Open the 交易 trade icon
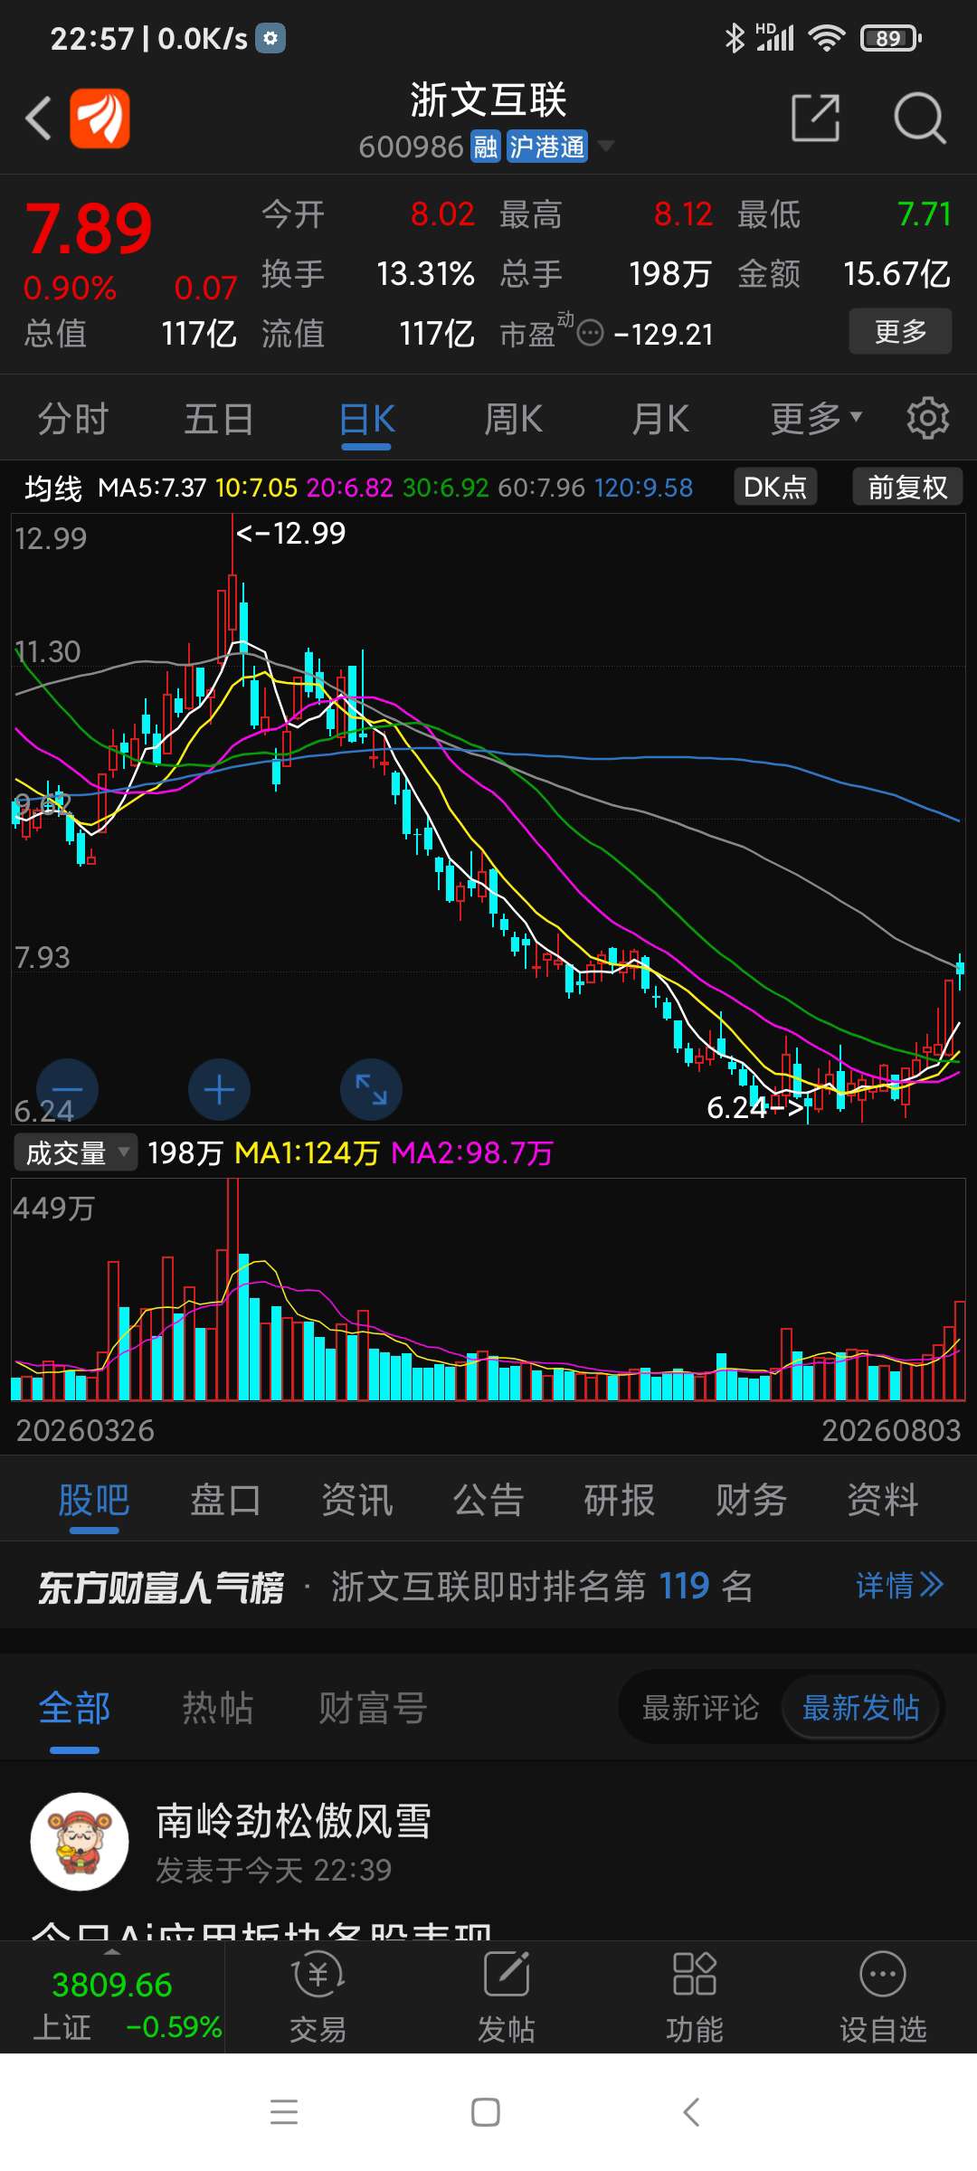The height and width of the screenshot is (2171, 977). 318,1997
